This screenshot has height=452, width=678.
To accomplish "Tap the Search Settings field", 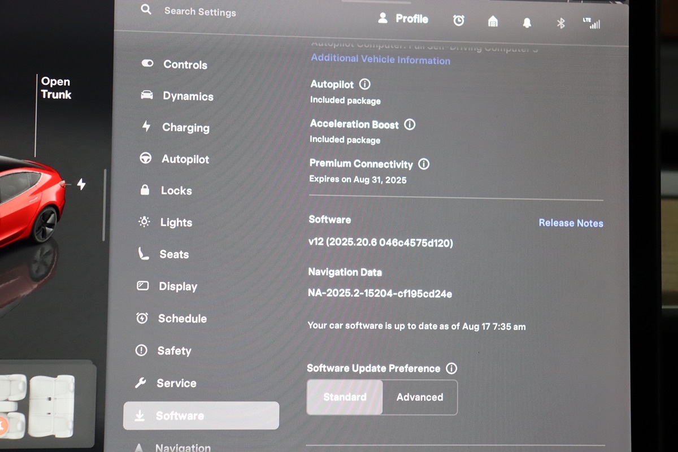I will pyautogui.click(x=200, y=11).
